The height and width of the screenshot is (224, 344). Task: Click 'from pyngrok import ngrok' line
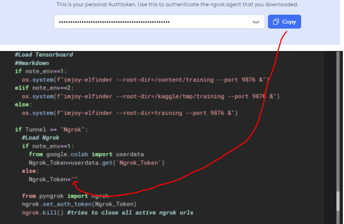click(x=65, y=196)
